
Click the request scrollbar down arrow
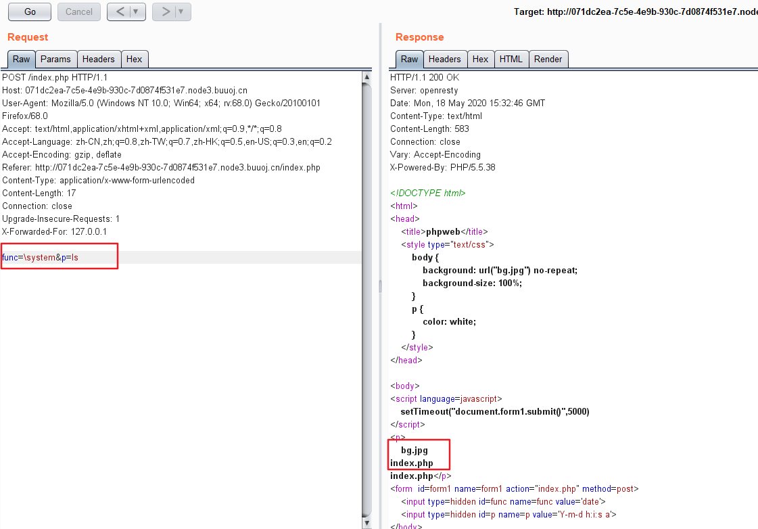click(367, 523)
